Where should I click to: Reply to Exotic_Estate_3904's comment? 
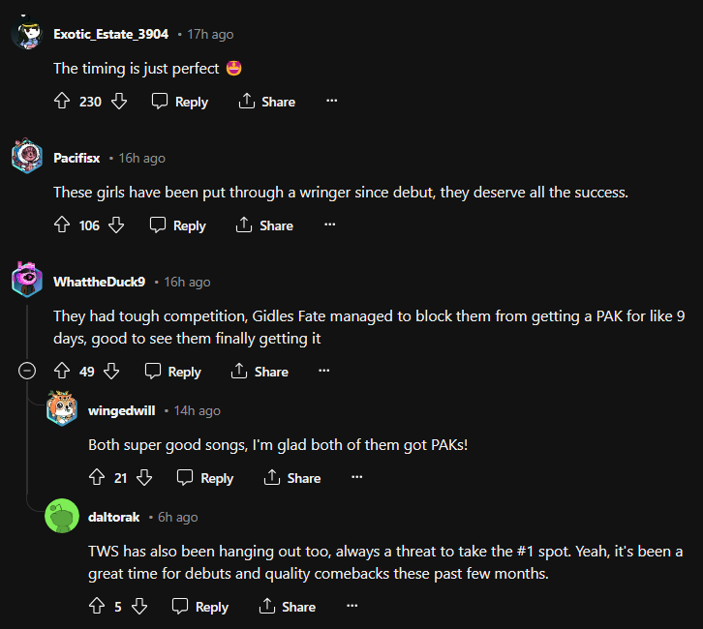[180, 102]
